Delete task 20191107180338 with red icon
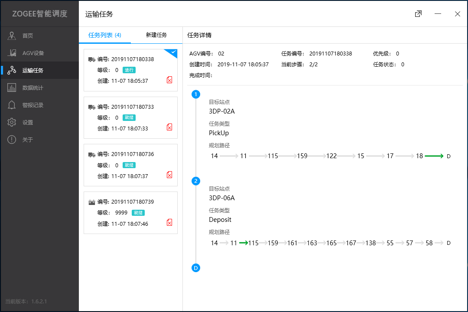The image size is (468, 312). click(169, 80)
